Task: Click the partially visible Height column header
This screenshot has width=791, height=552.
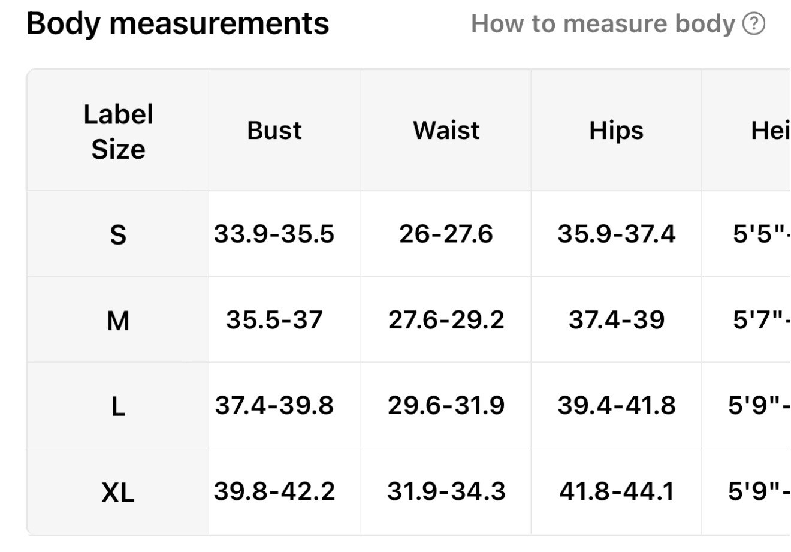Action: (771, 130)
